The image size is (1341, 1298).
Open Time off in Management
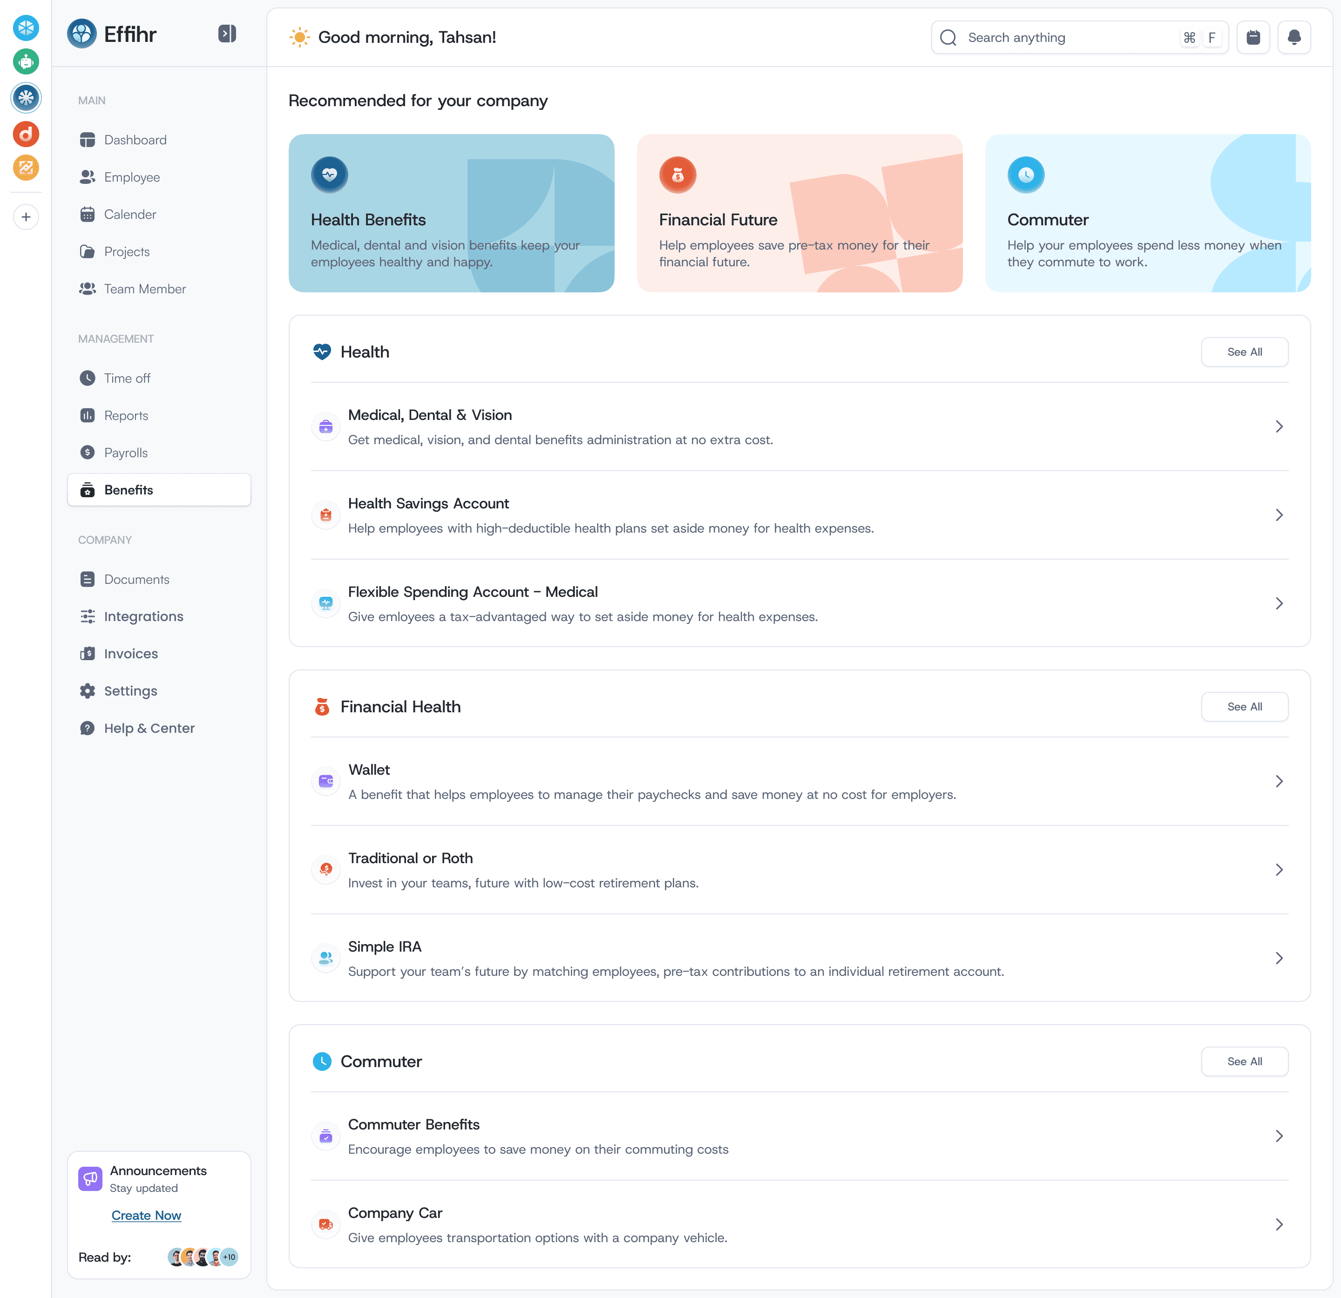[x=159, y=379]
